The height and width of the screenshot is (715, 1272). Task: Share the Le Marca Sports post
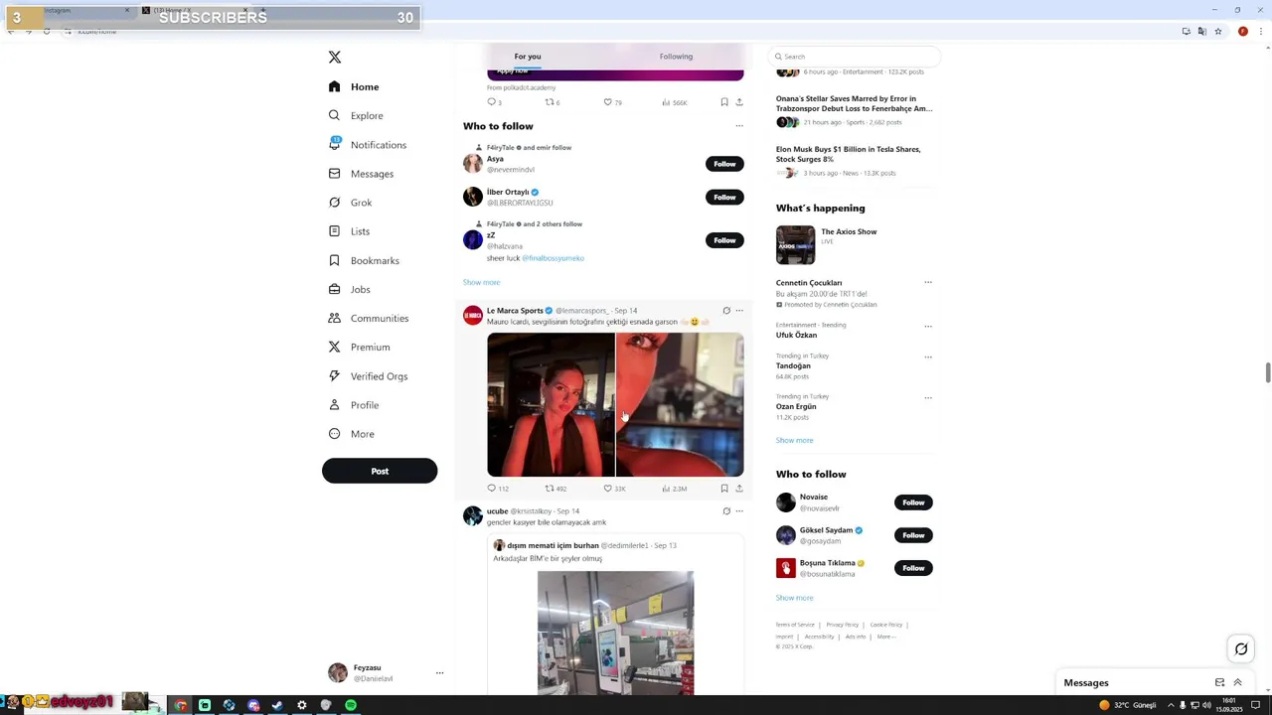click(738, 489)
